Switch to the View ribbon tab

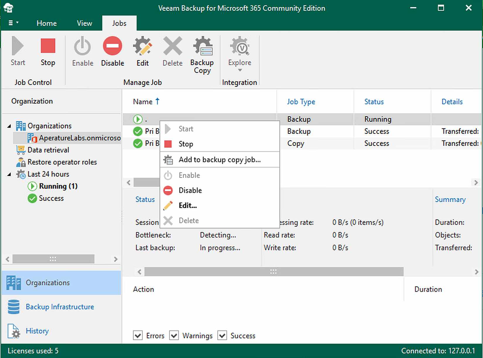pos(84,23)
